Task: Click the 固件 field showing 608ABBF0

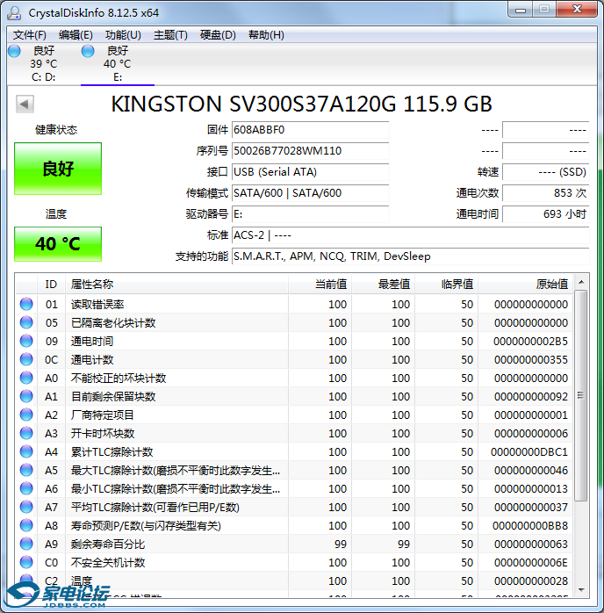Action: coord(310,130)
